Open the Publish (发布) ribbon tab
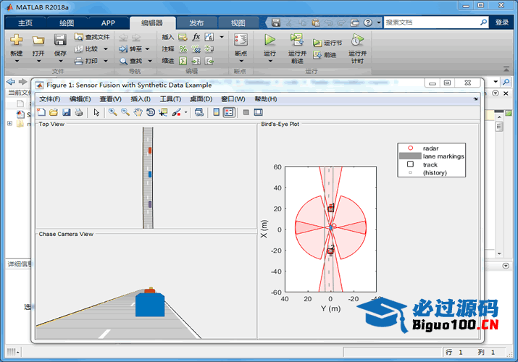This screenshot has height=362, width=518. point(196,22)
